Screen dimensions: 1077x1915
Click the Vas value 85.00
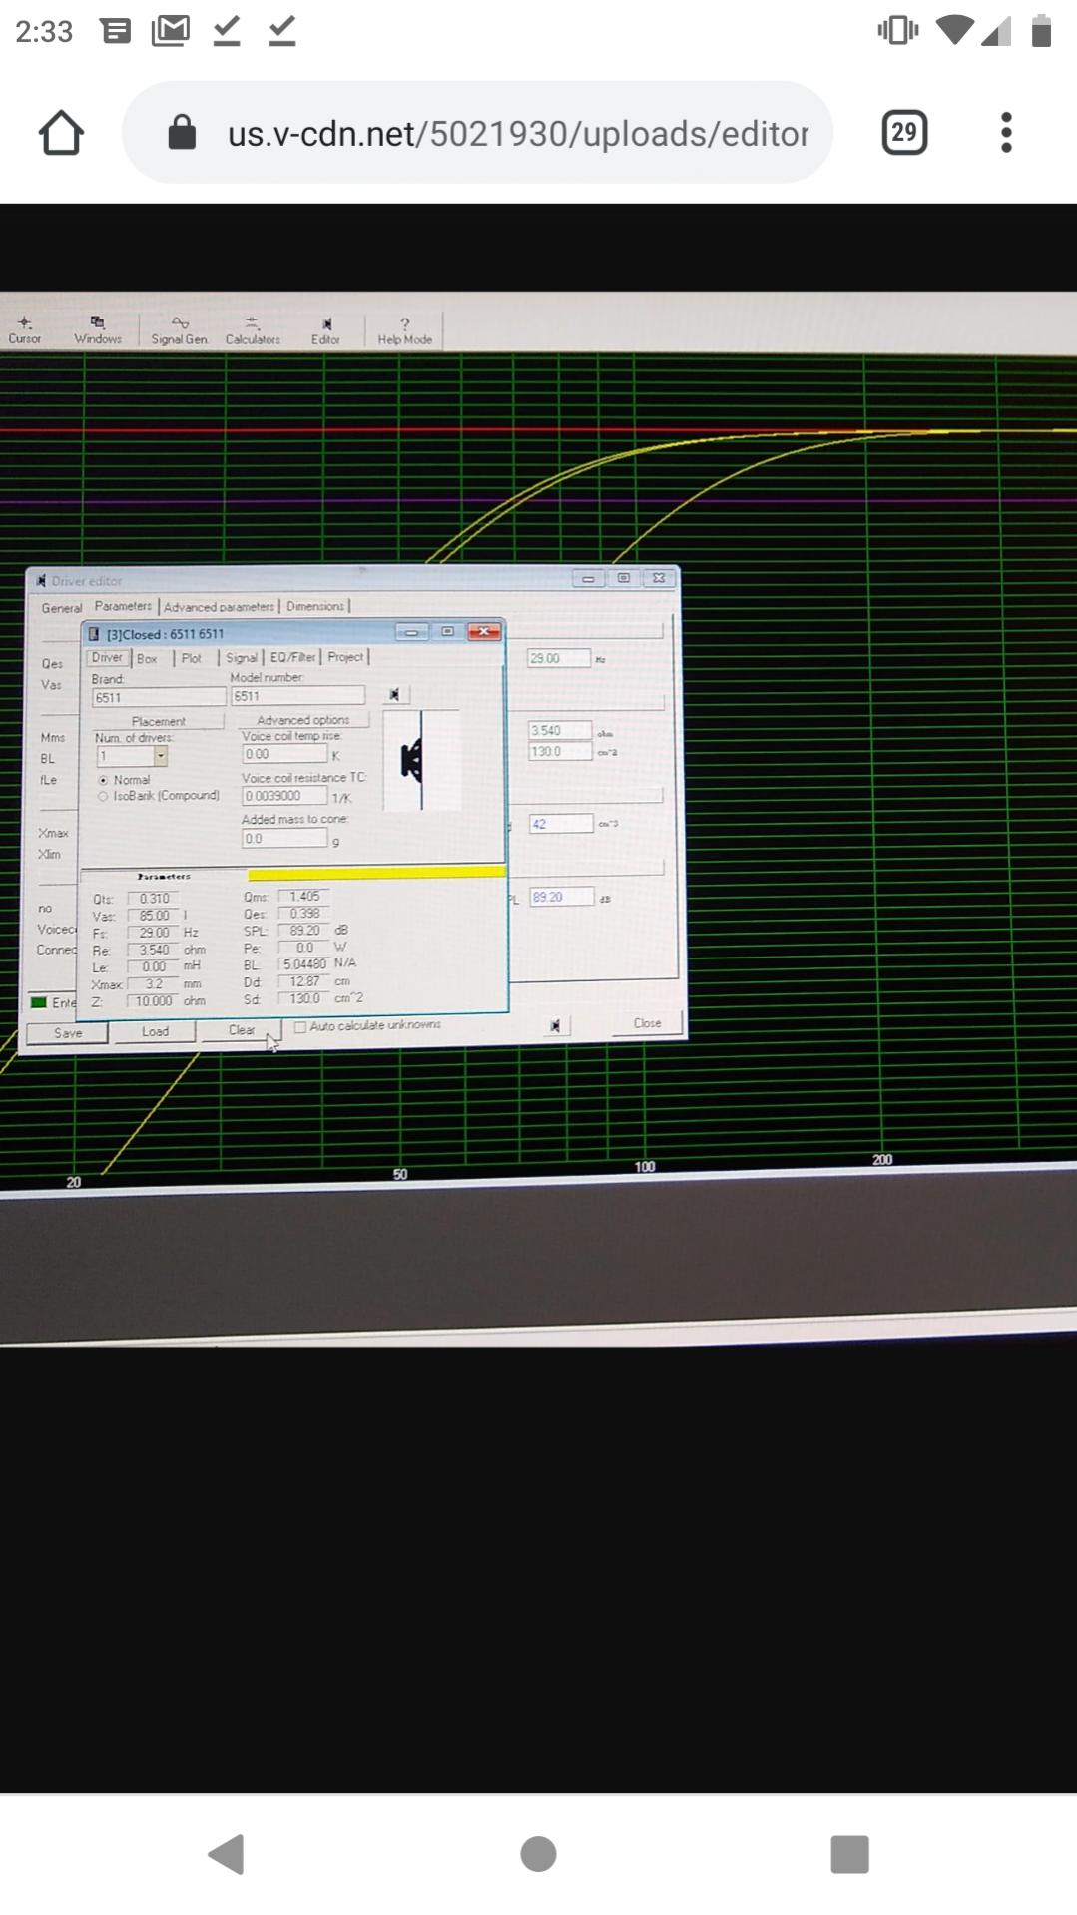click(x=153, y=916)
